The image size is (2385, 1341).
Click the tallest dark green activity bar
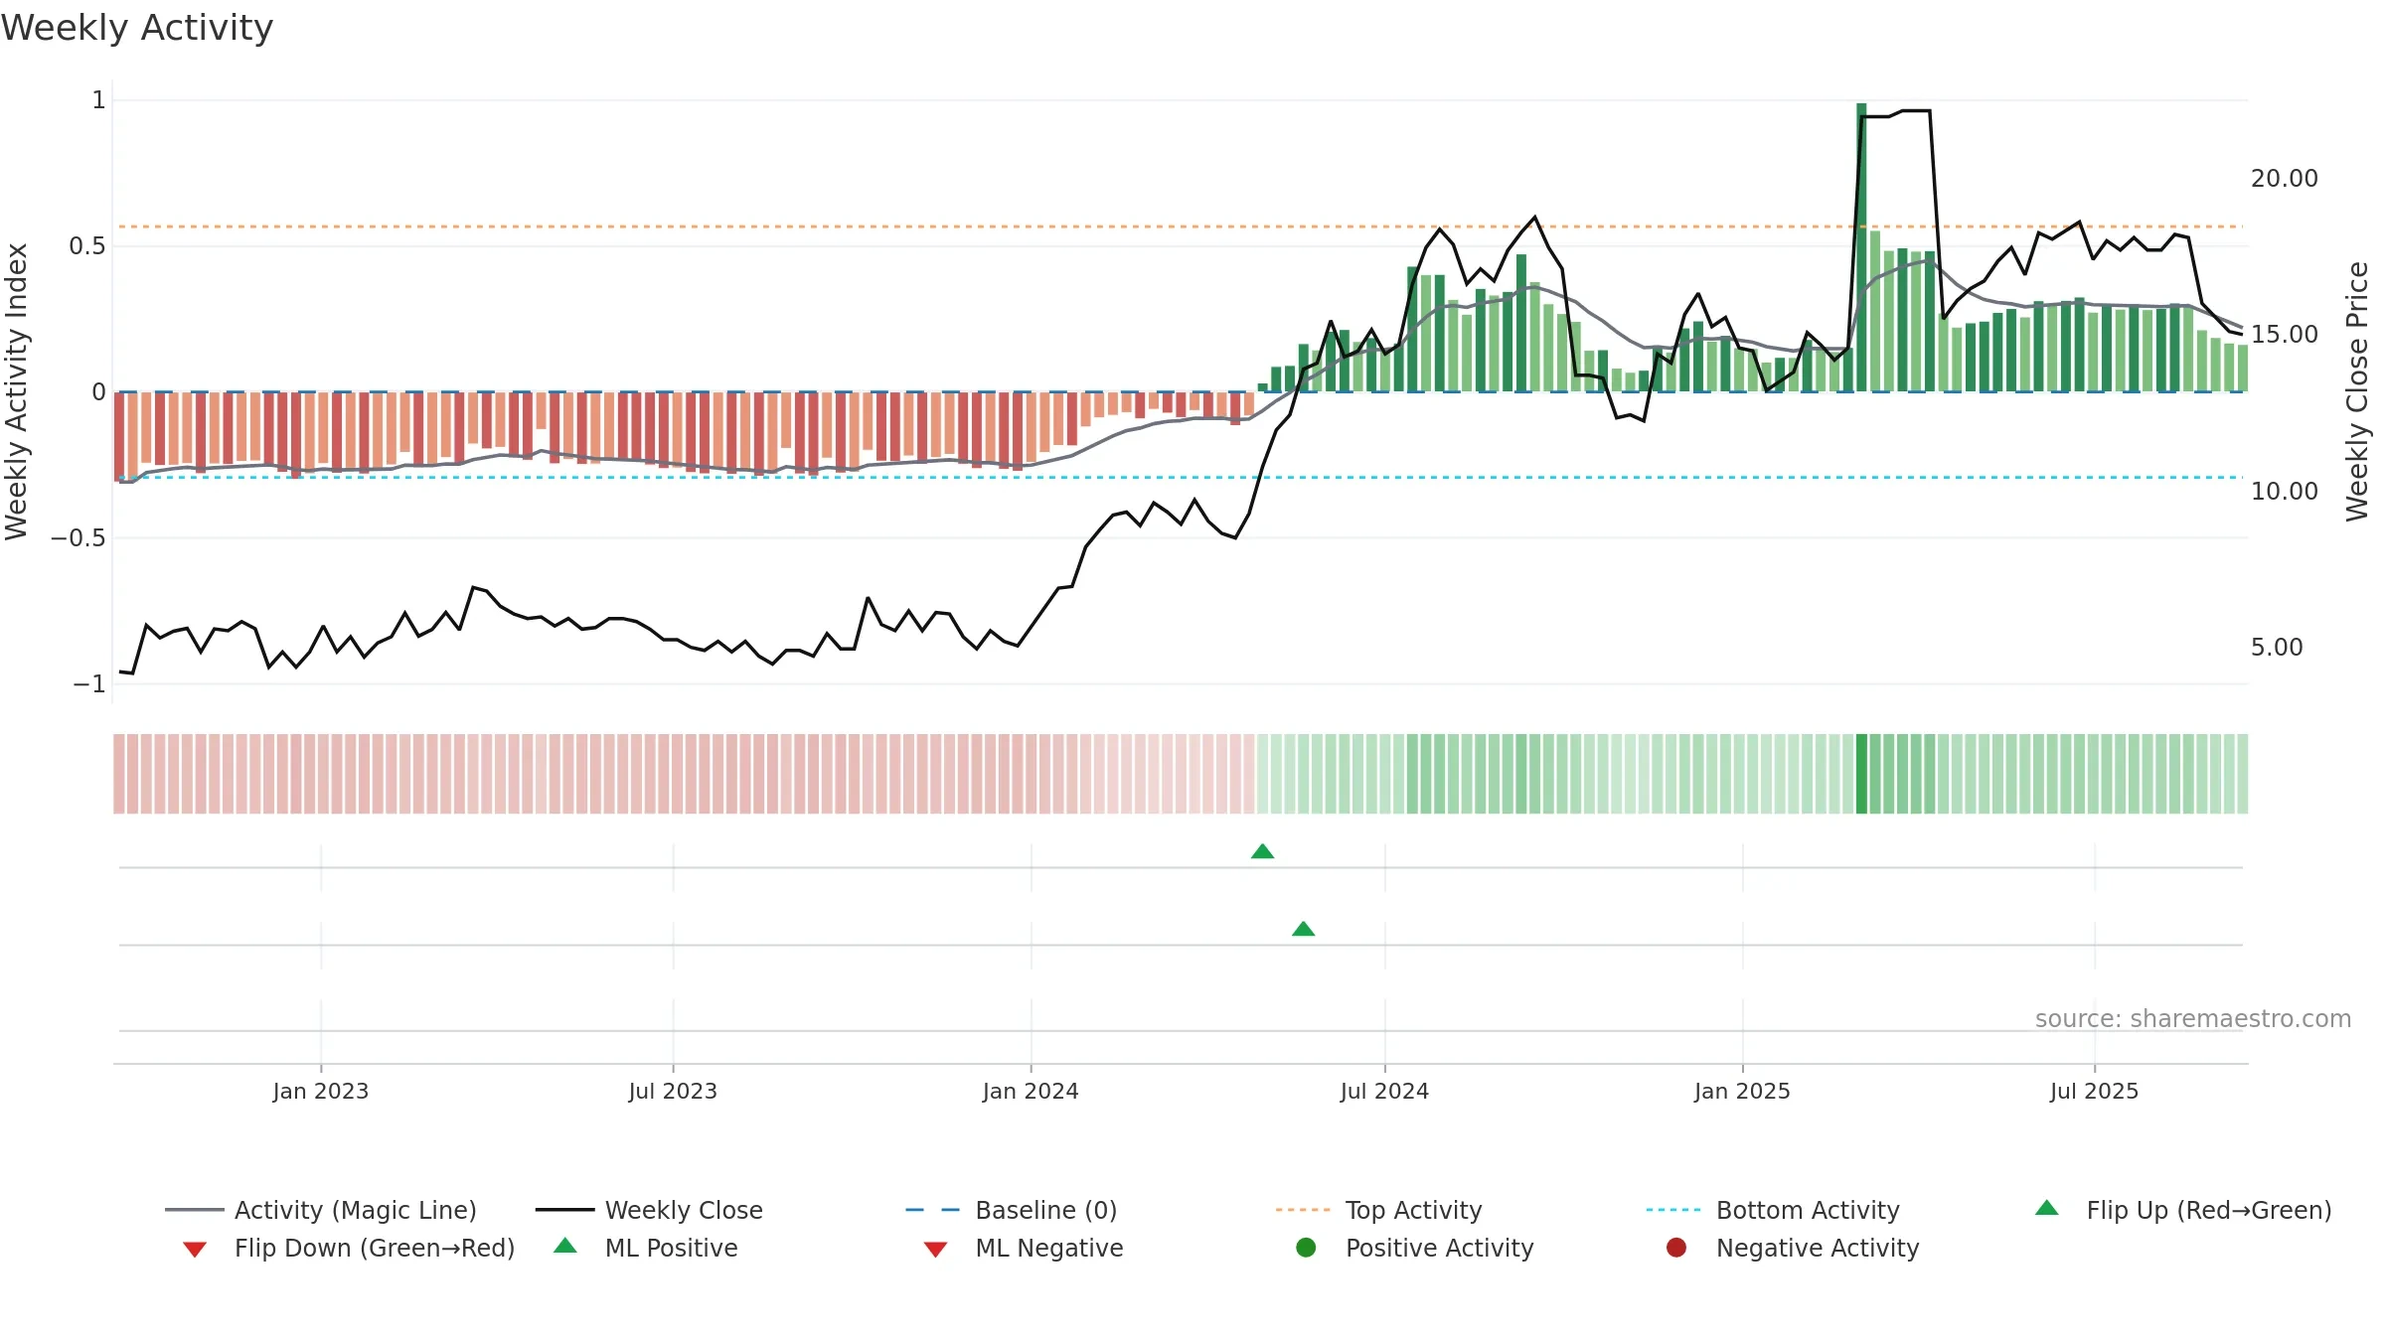pyautogui.click(x=1861, y=247)
